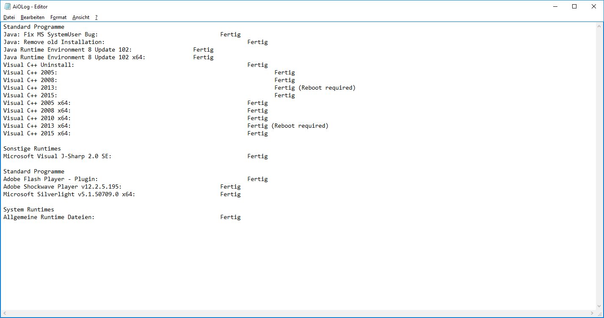Click 'Java Runtime Environment 8 Update 102 x64:'
The image size is (604, 318).
[74, 58]
